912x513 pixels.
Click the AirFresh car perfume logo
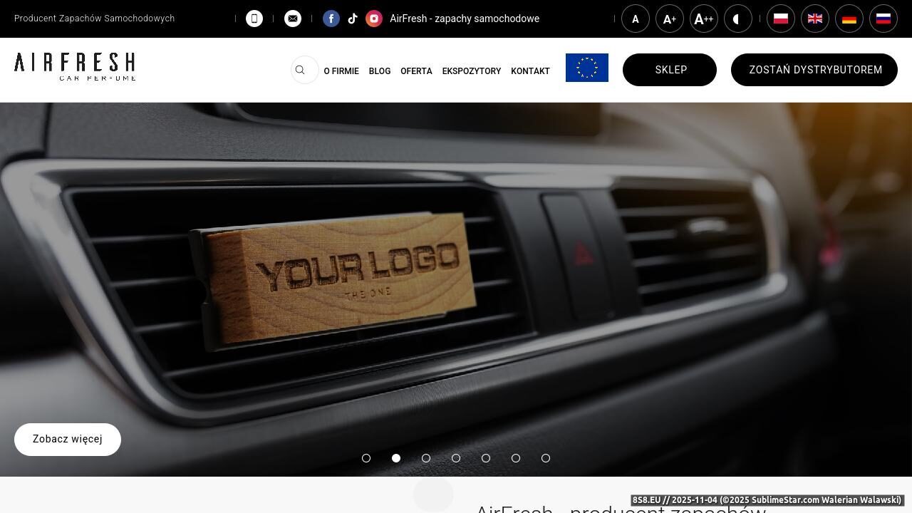[x=75, y=66]
